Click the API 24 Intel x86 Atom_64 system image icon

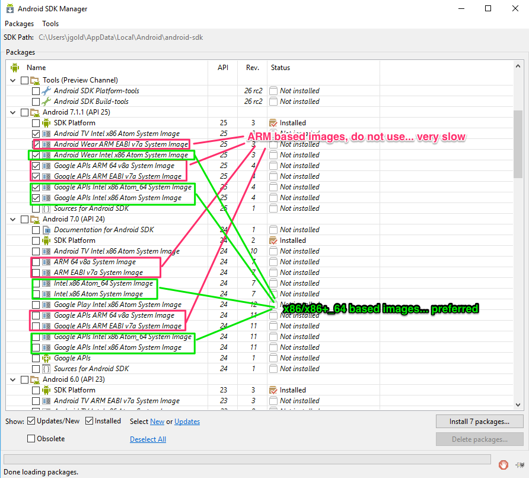click(x=46, y=283)
